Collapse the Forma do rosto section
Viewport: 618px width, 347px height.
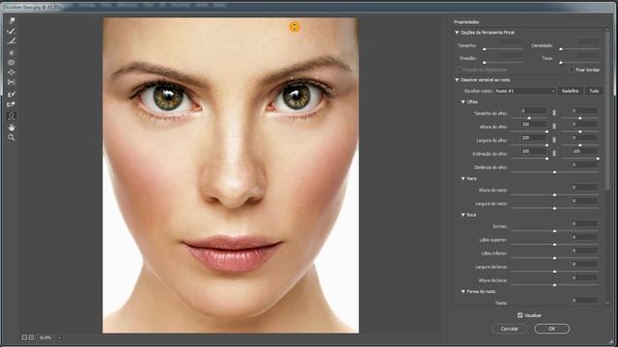[x=463, y=291]
